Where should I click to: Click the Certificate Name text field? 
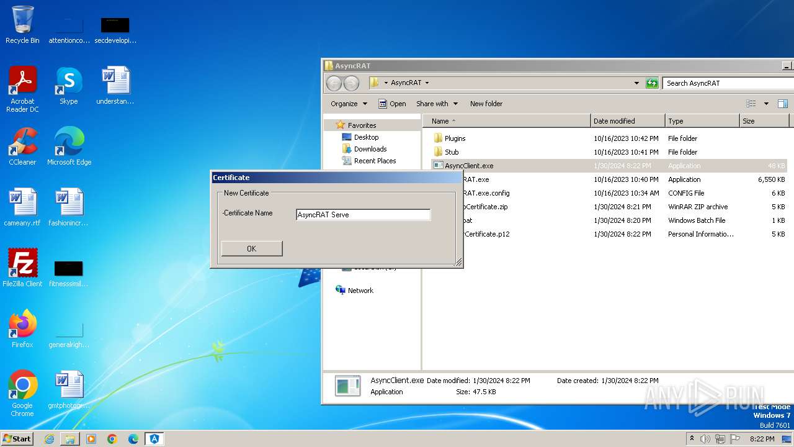pos(363,215)
